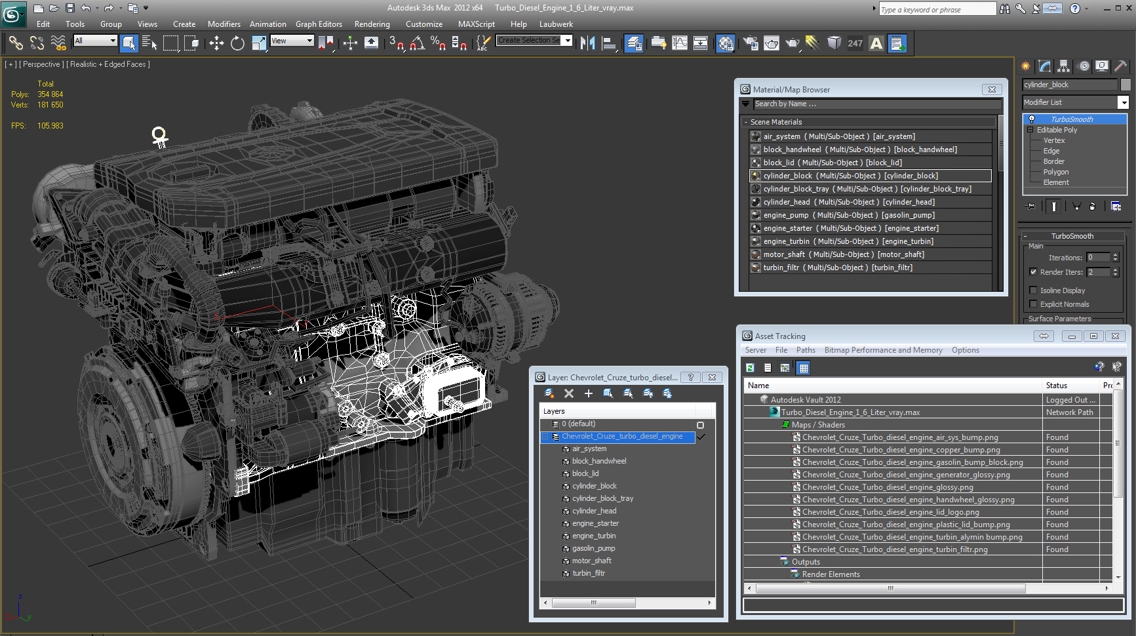Image resolution: width=1136 pixels, height=636 pixels.
Task: Refresh the Asset Tracking list
Action: coord(750,368)
